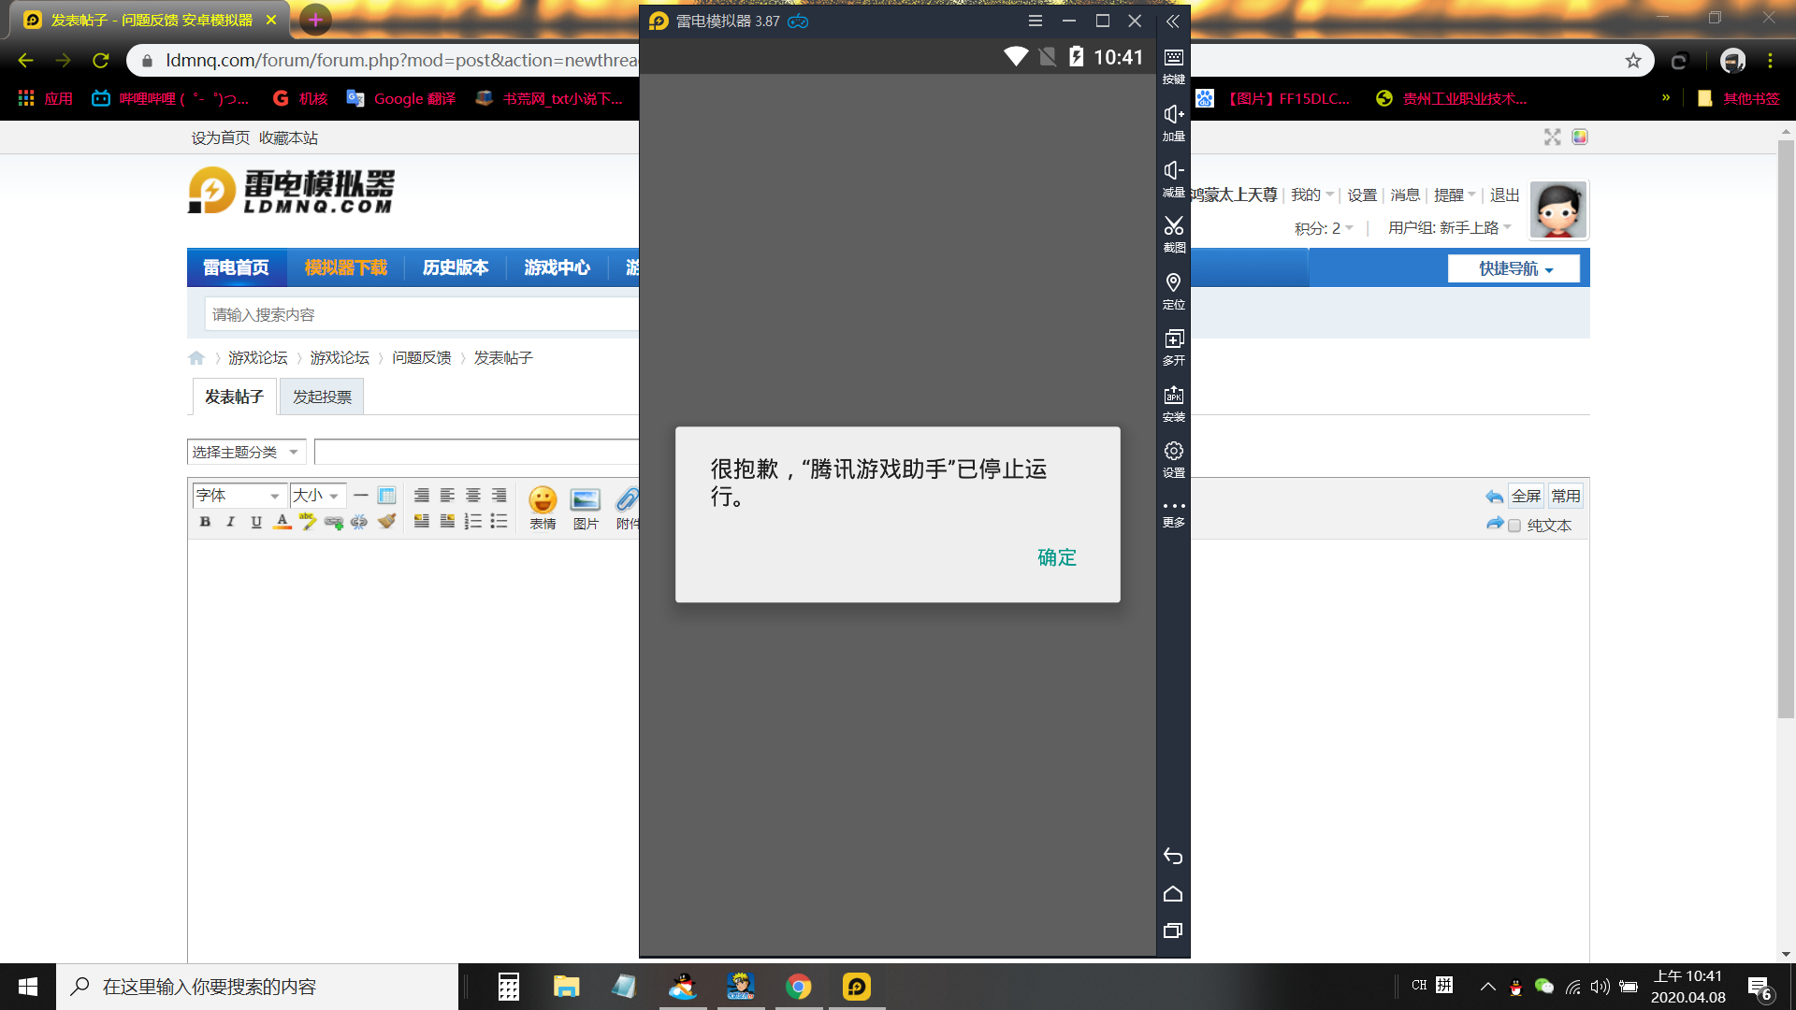Image resolution: width=1796 pixels, height=1010 pixels.
Task: Insert an emoticon with the 表情 icon
Action: 543,500
